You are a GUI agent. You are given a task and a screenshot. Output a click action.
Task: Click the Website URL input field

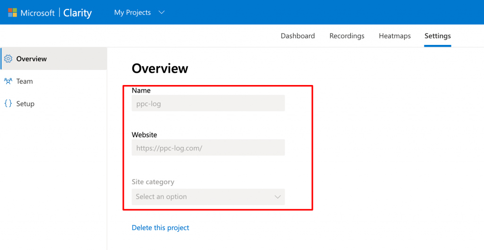coord(208,147)
